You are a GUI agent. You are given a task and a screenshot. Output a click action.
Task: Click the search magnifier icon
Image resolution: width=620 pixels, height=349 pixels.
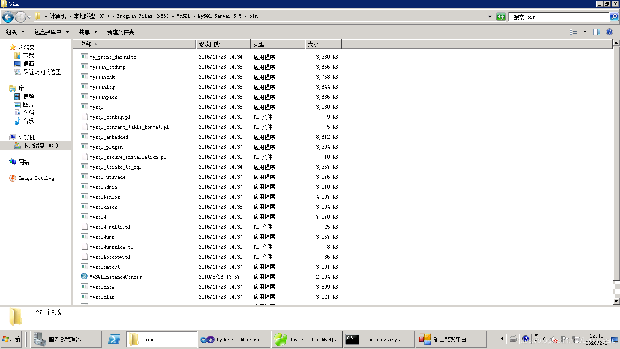[614, 17]
